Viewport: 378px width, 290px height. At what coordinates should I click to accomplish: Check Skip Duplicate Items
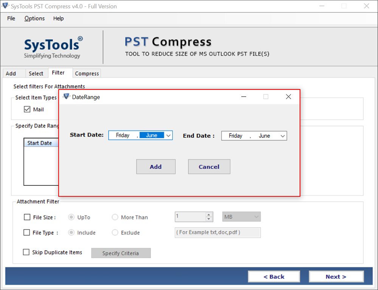coord(26,252)
